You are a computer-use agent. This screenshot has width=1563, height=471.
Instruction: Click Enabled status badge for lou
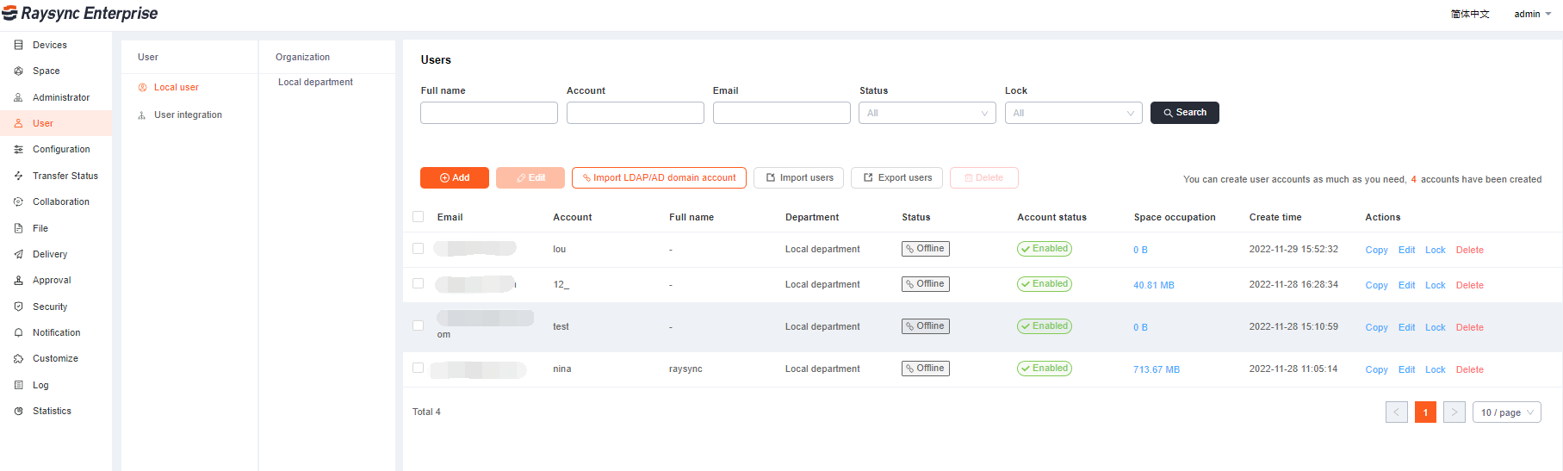point(1045,249)
